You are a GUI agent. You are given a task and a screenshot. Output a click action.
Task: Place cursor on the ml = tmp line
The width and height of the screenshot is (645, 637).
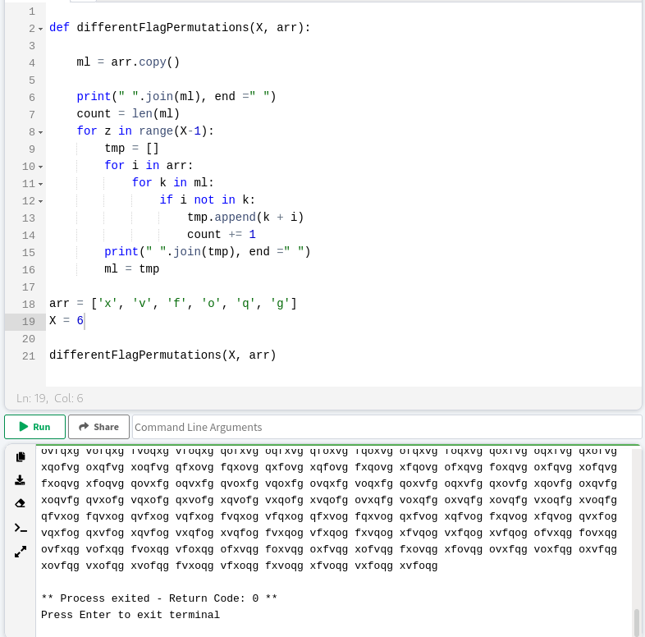131,269
